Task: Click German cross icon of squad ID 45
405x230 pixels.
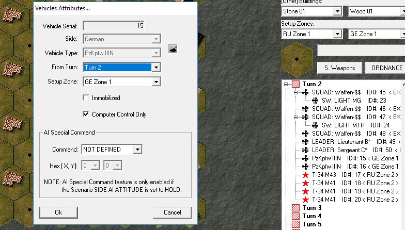Action: pos(305,92)
